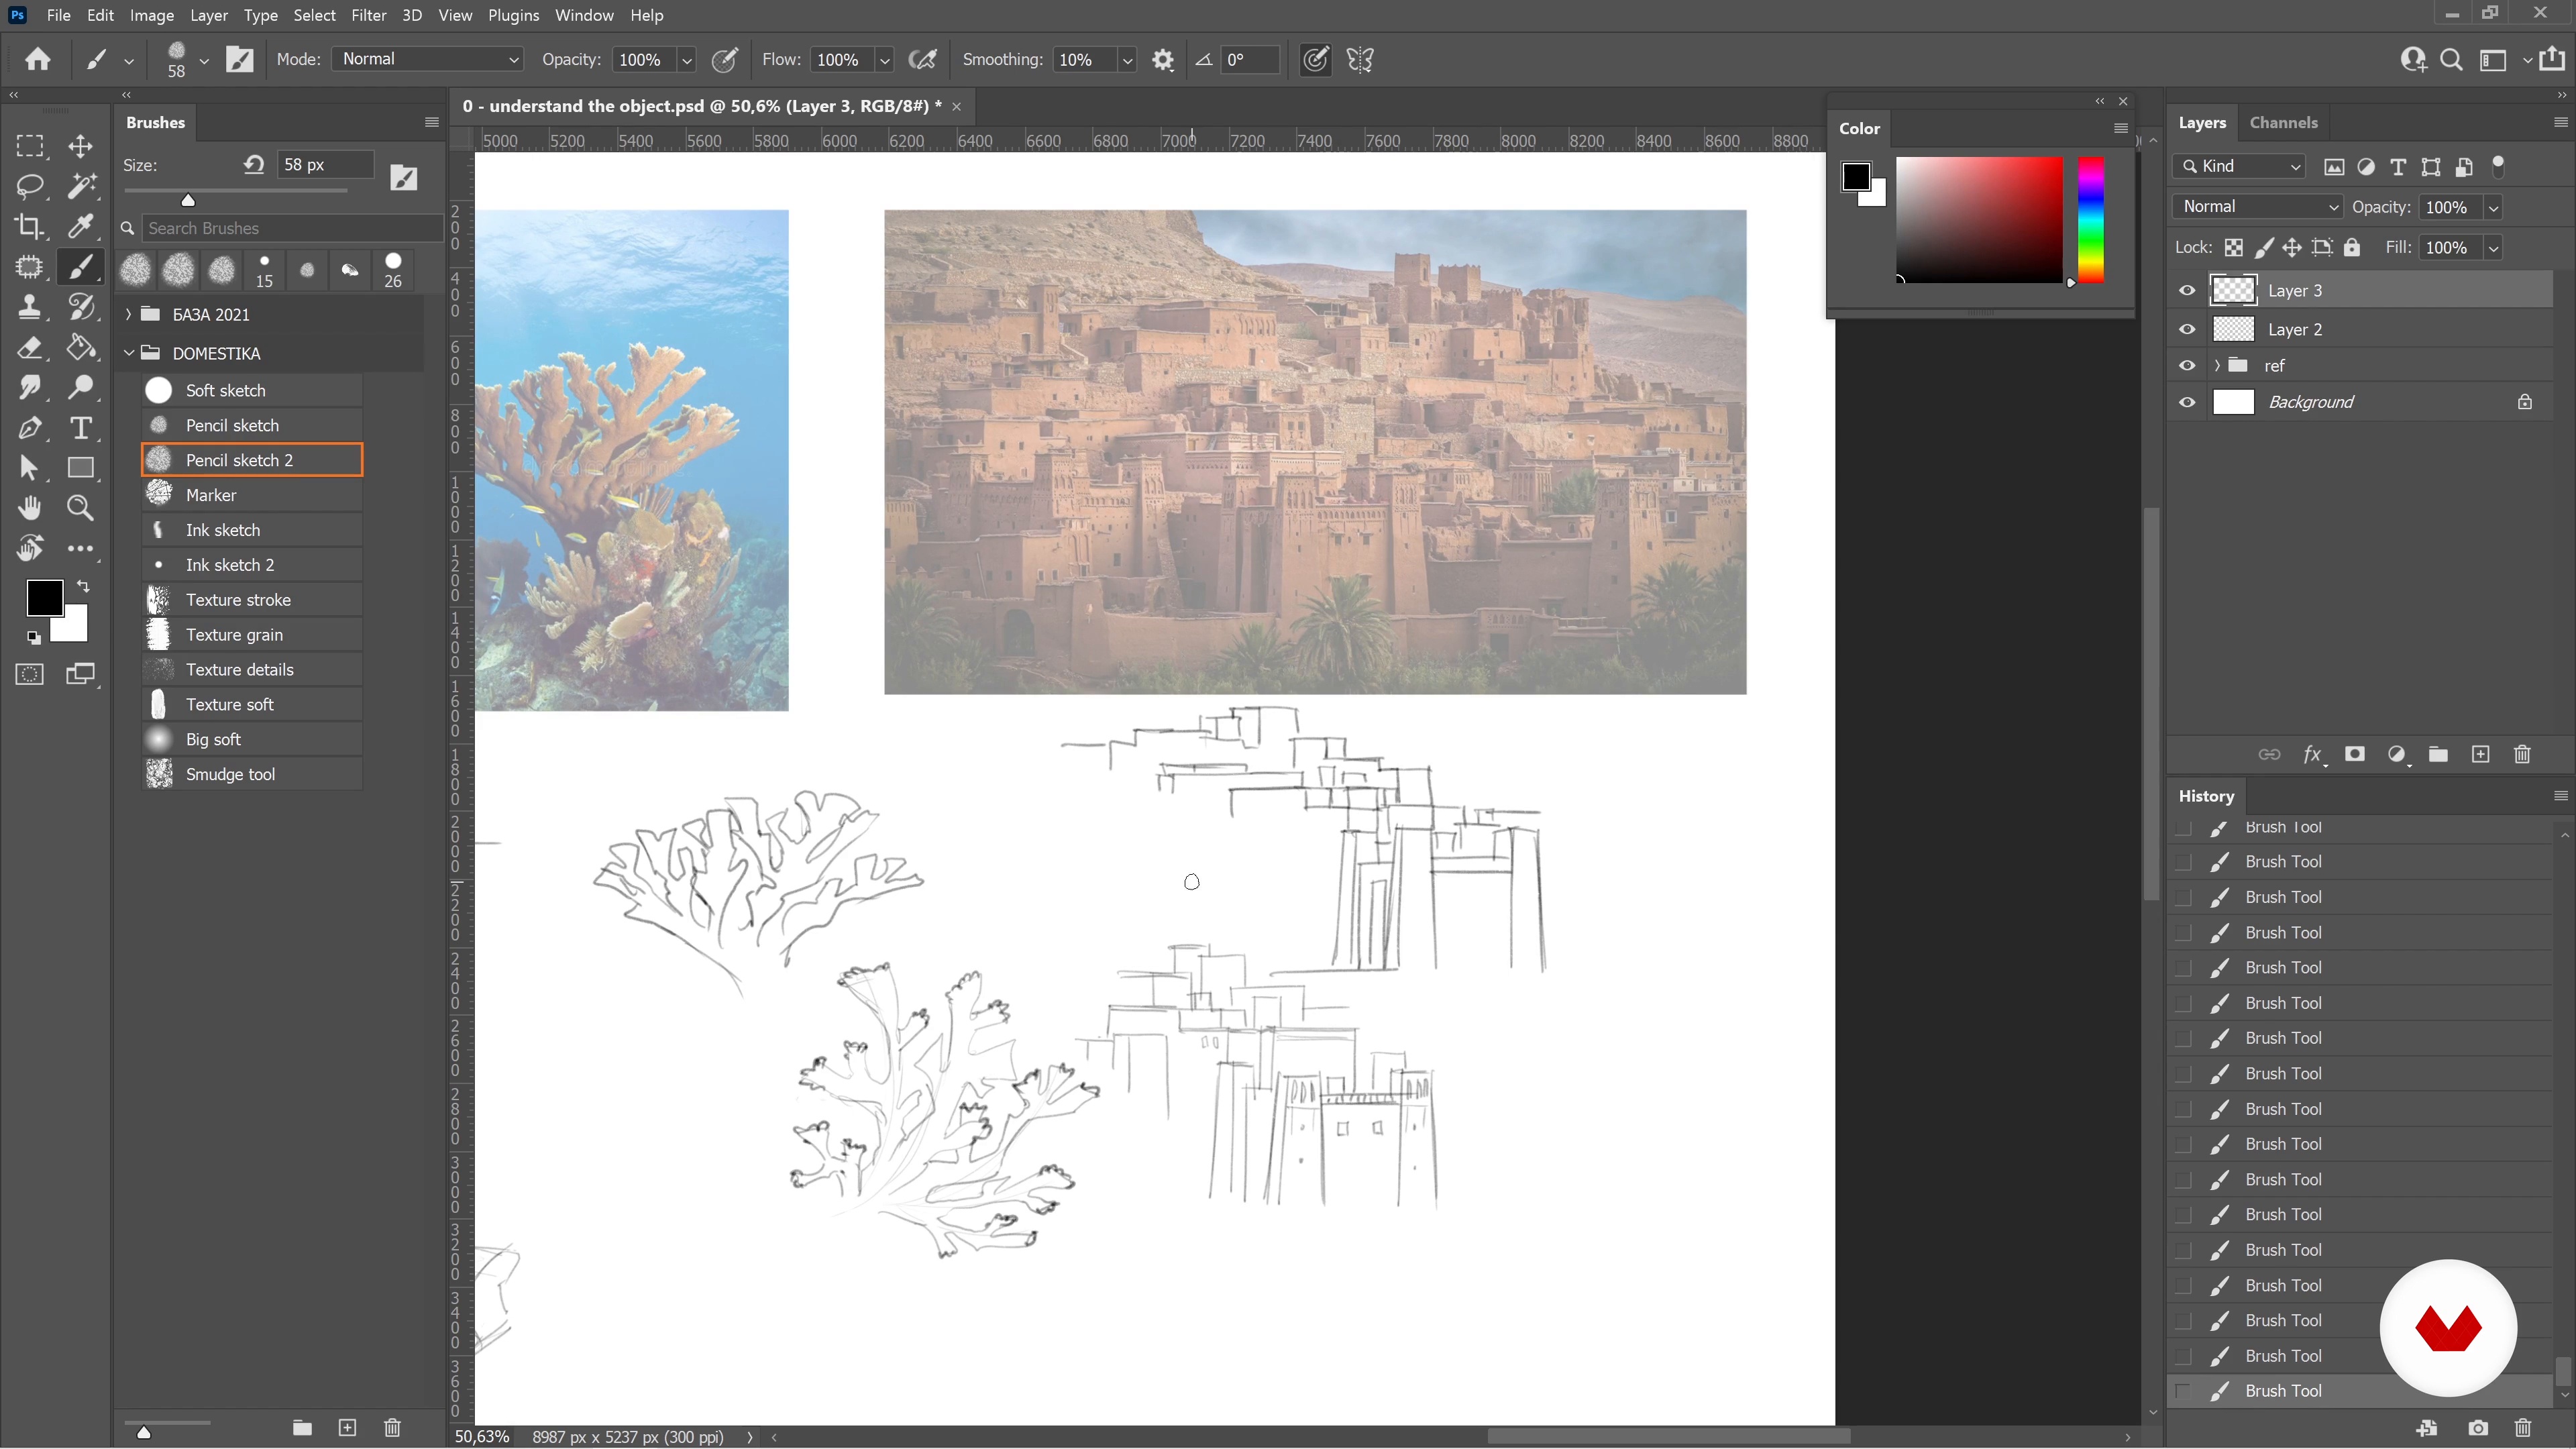Image resolution: width=2576 pixels, height=1449 pixels.
Task: Select the Rectangular Marquee tool
Action: 30,146
